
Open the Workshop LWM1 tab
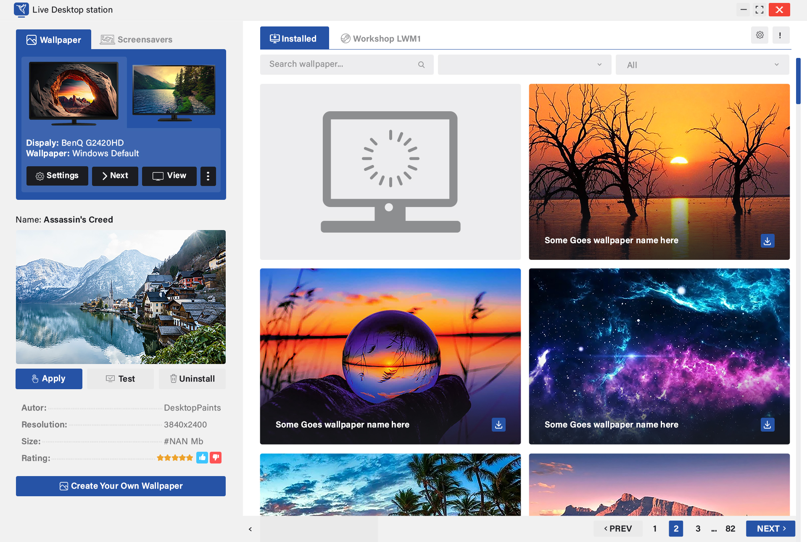tap(380, 39)
